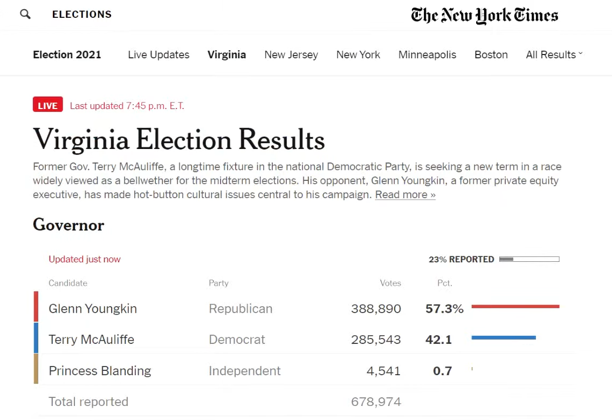Click the 23% reported progress bar

coord(530,259)
